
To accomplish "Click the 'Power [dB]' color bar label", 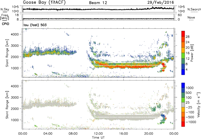I will [192, 53].
